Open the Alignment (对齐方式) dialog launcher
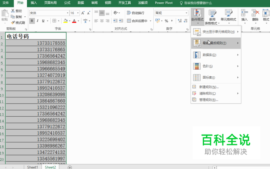 pos(151,29)
